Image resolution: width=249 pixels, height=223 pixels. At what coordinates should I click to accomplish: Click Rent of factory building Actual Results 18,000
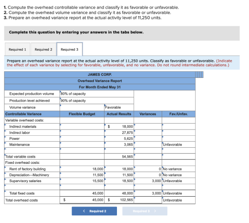[x=119, y=169]
